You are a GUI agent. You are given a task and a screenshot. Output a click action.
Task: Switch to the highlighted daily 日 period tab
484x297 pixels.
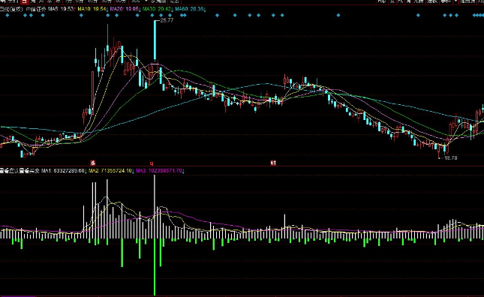25,1
